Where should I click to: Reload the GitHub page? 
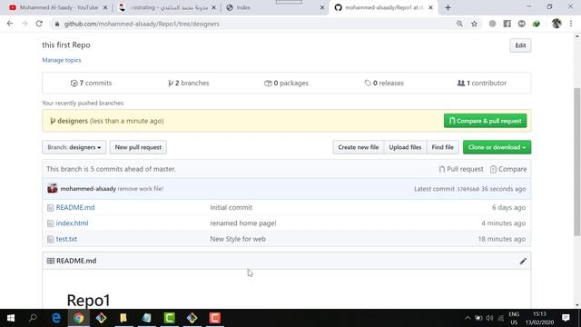click(x=39, y=24)
